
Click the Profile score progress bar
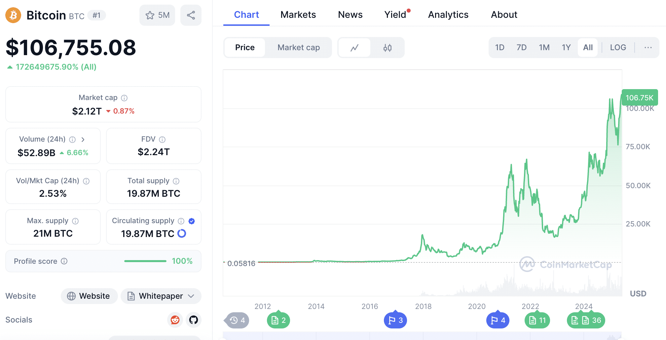pyautogui.click(x=145, y=261)
